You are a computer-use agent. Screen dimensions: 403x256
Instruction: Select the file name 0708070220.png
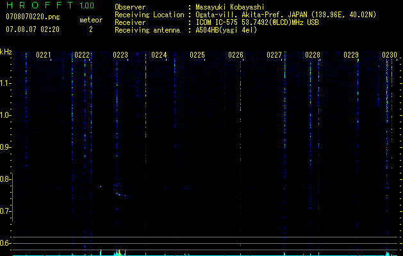[x=33, y=17]
